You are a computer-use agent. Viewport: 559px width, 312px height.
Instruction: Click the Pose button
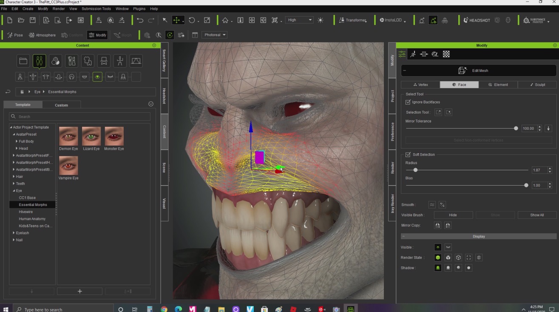coord(15,35)
